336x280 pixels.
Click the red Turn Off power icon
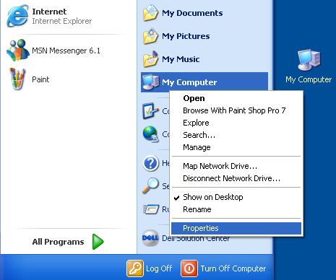189,268
